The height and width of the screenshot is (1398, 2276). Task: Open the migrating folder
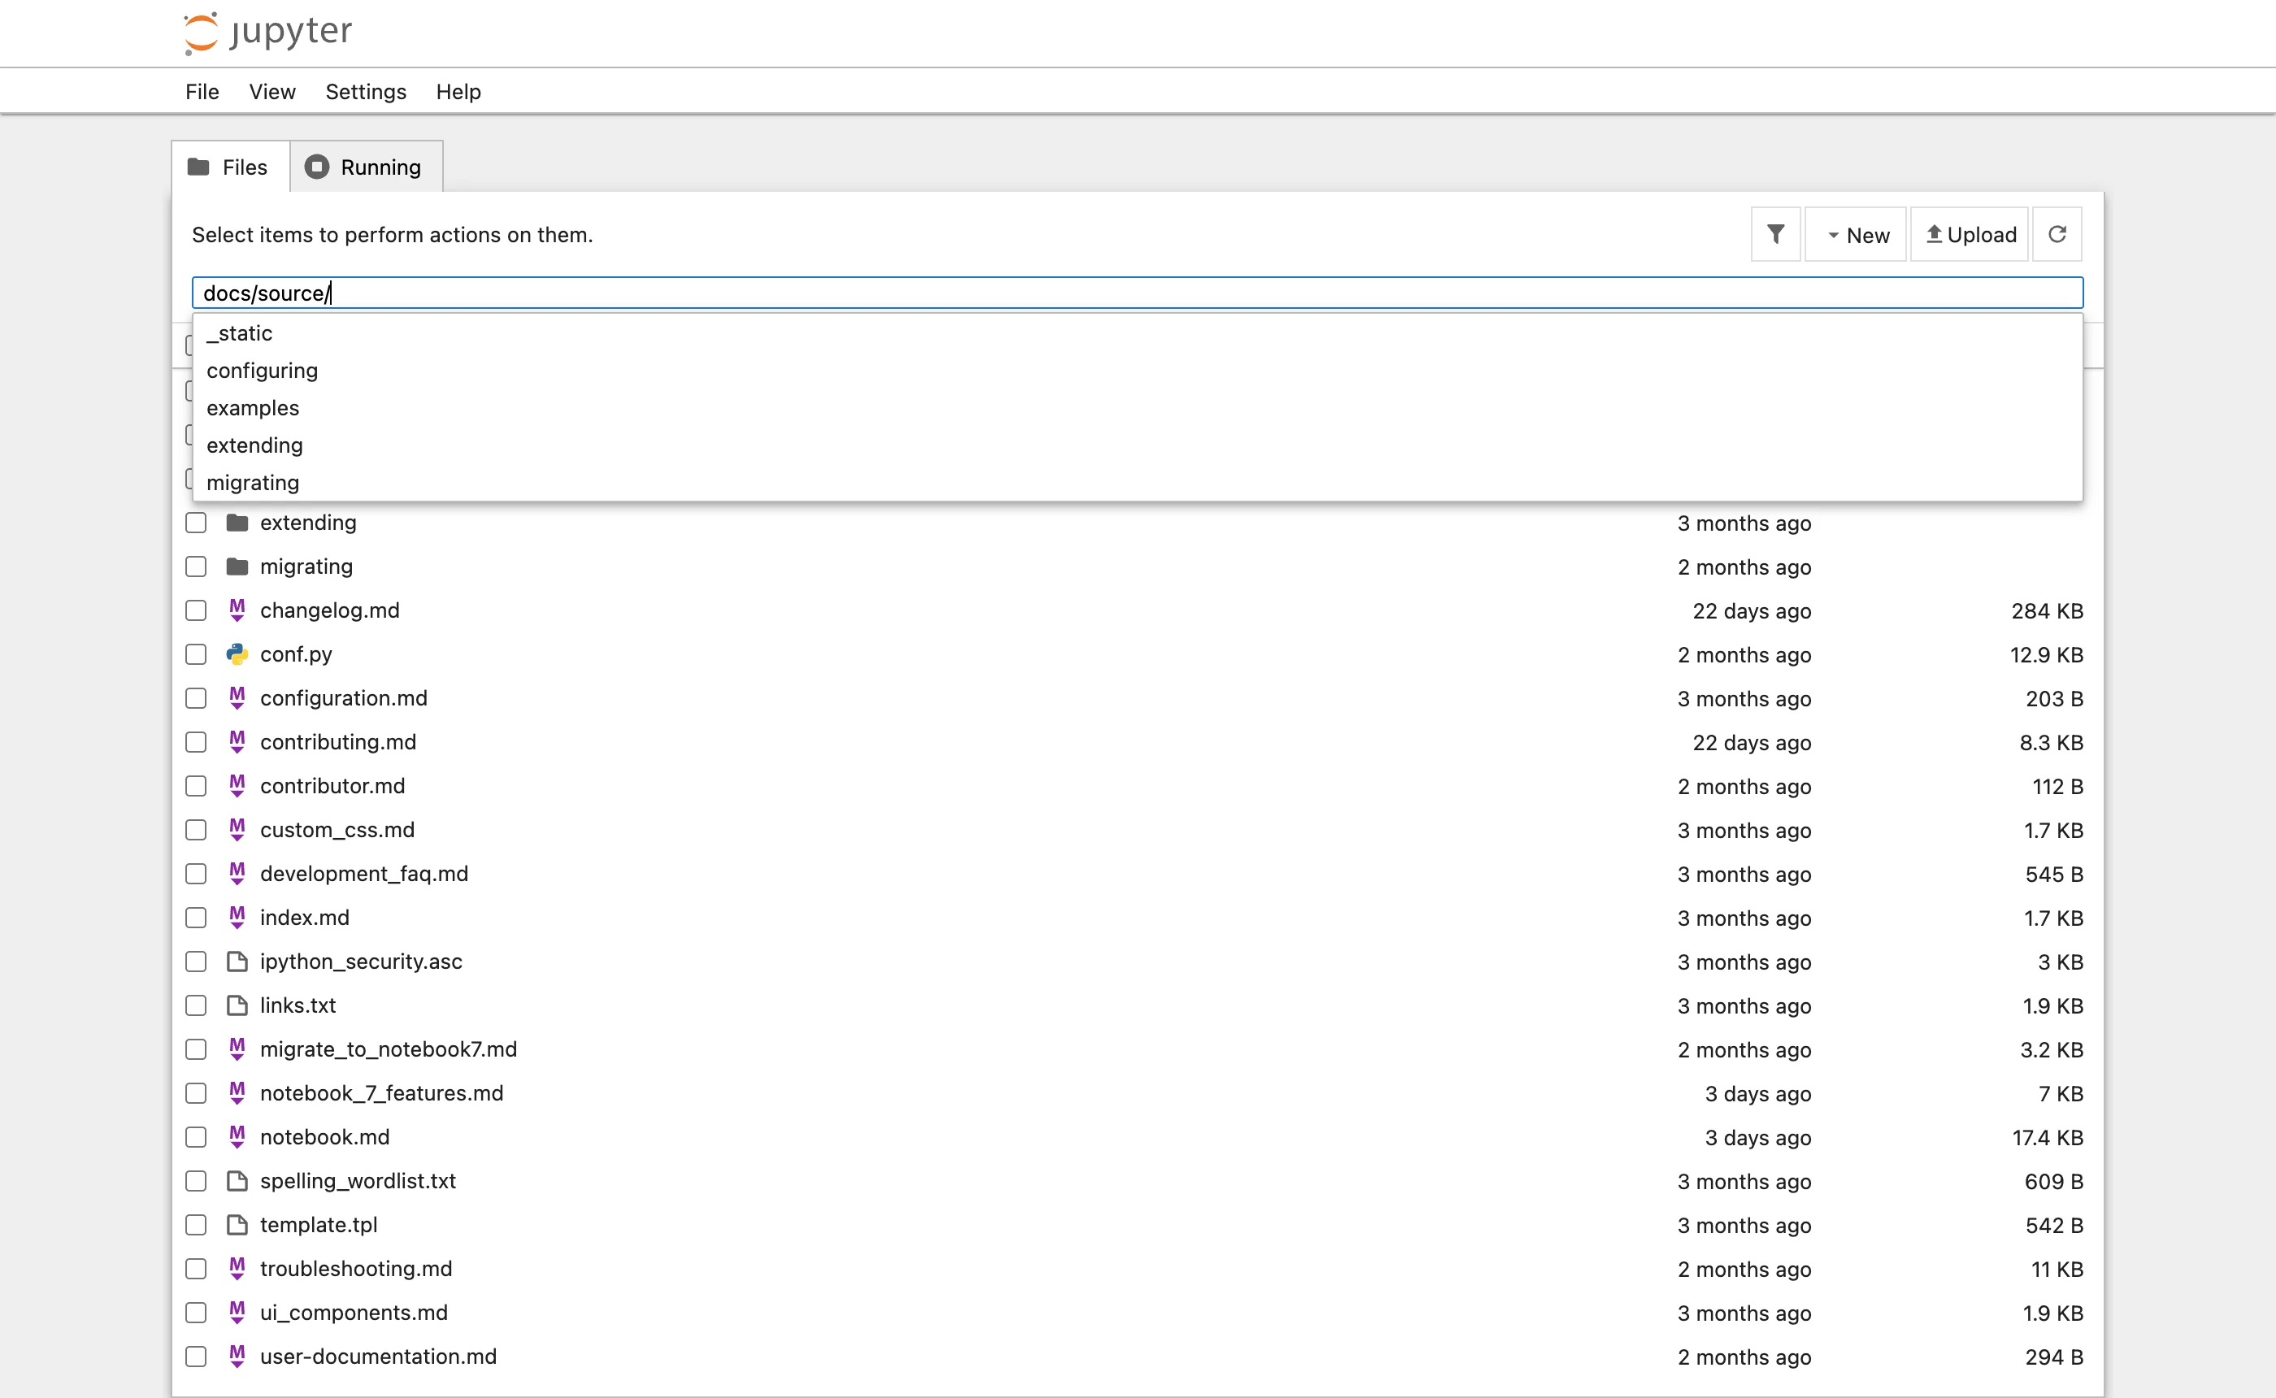point(306,567)
